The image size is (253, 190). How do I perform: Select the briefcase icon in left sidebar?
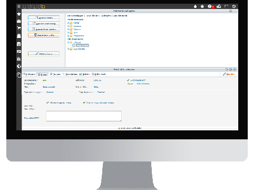(19, 21)
